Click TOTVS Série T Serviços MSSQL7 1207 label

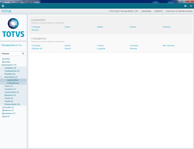(124, 11)
